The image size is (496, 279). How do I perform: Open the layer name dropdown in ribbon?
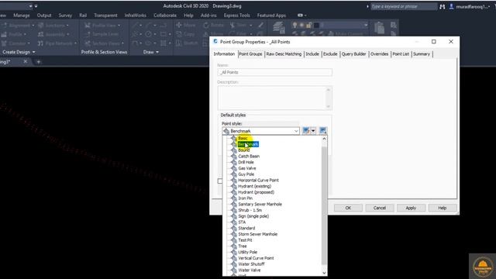pyautogui.click(x=366, y=25)
